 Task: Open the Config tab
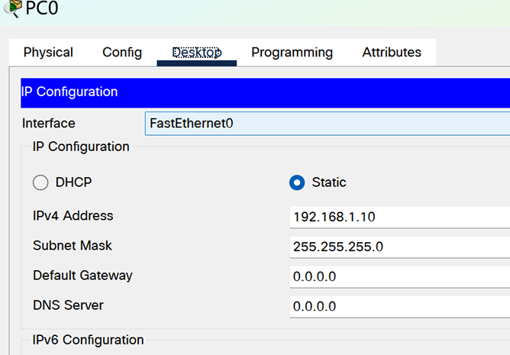pos(122,53)
